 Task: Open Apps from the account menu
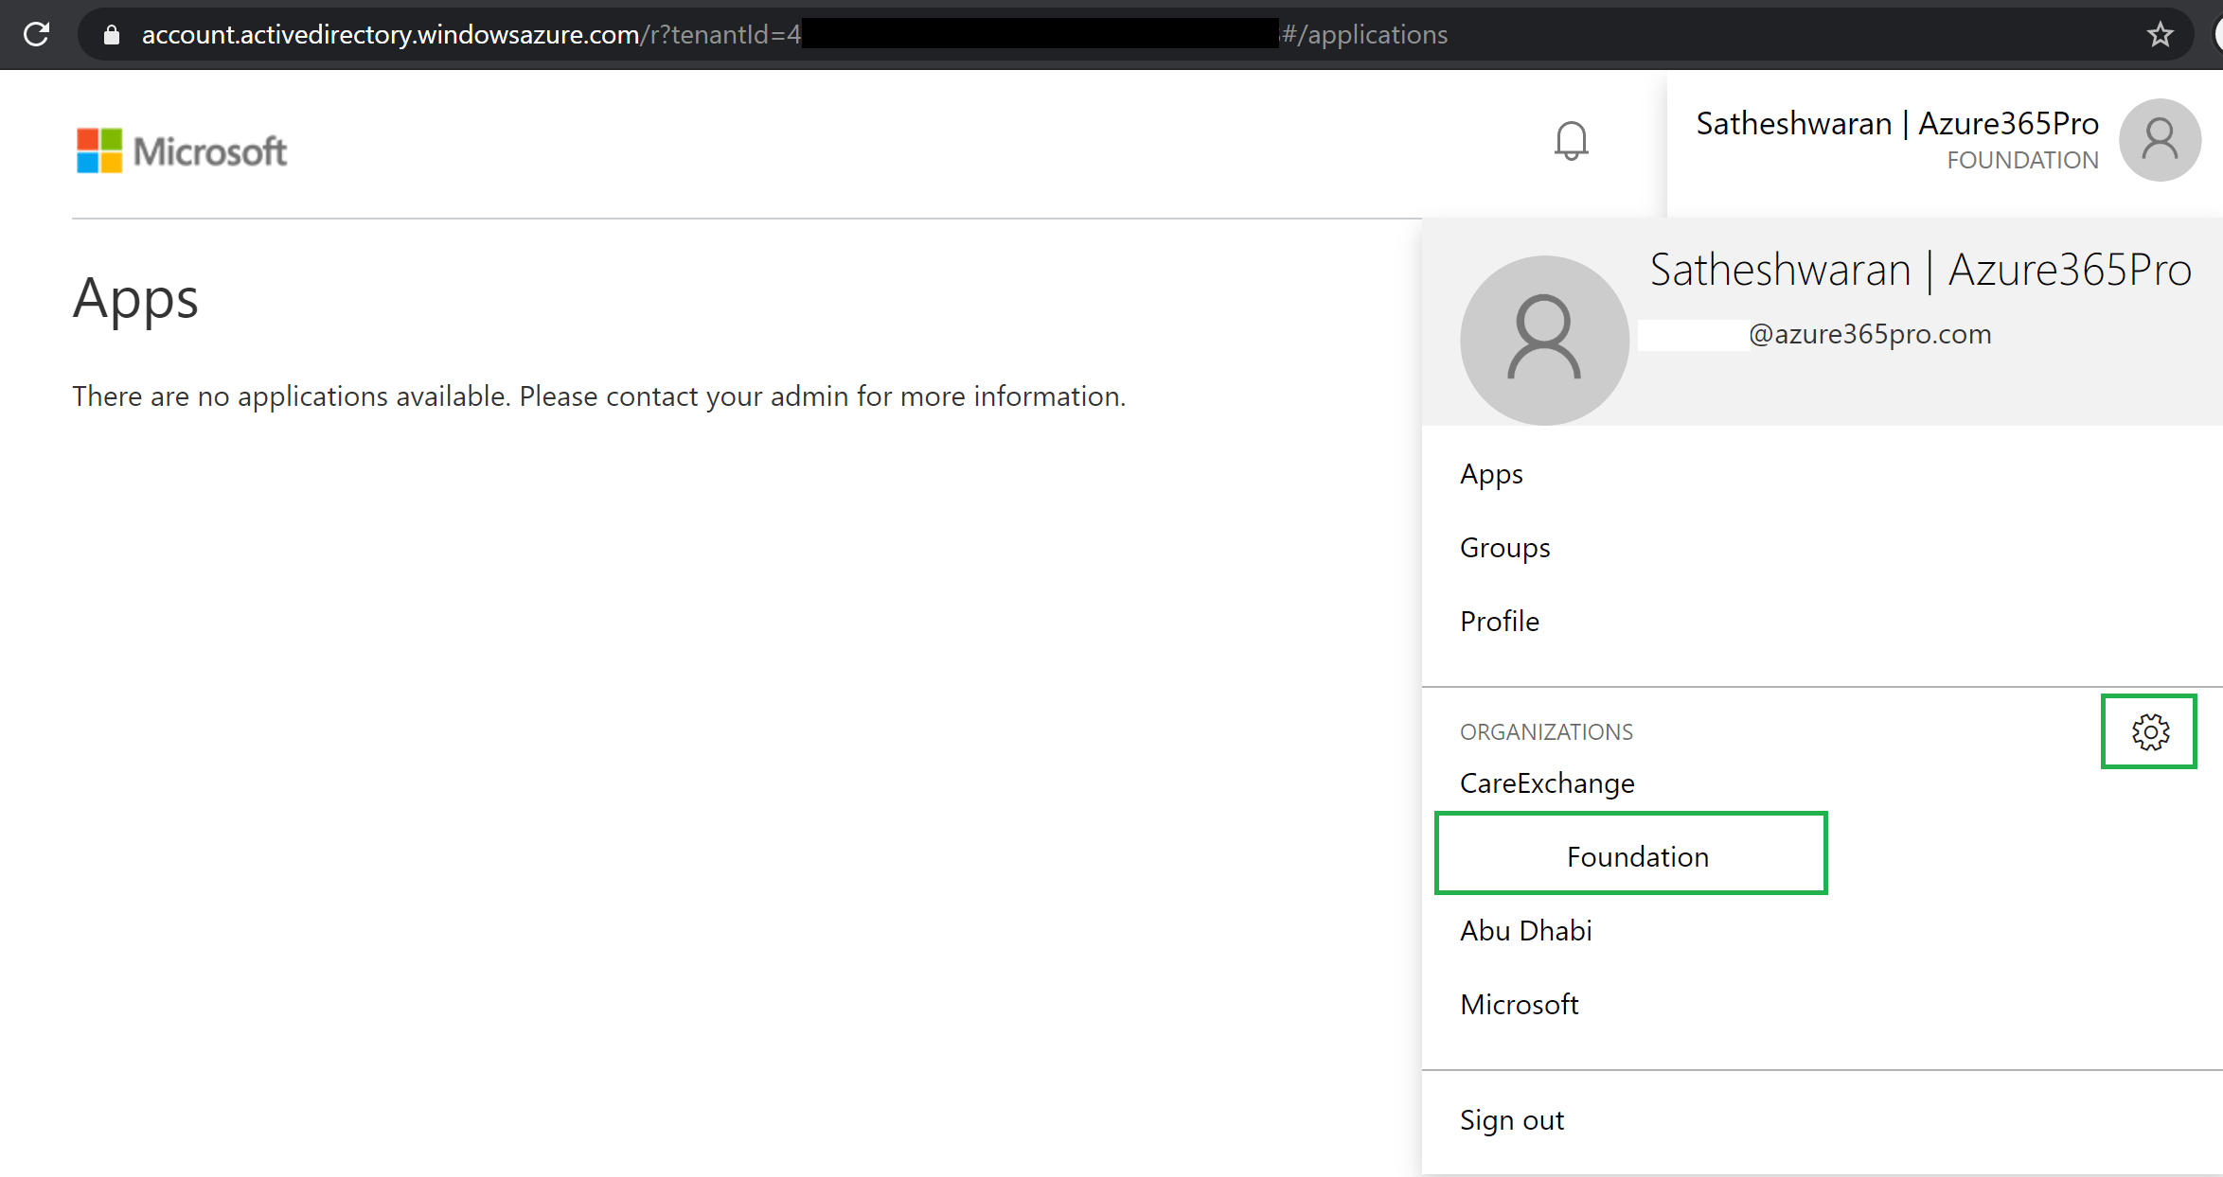coord(1491,474)
